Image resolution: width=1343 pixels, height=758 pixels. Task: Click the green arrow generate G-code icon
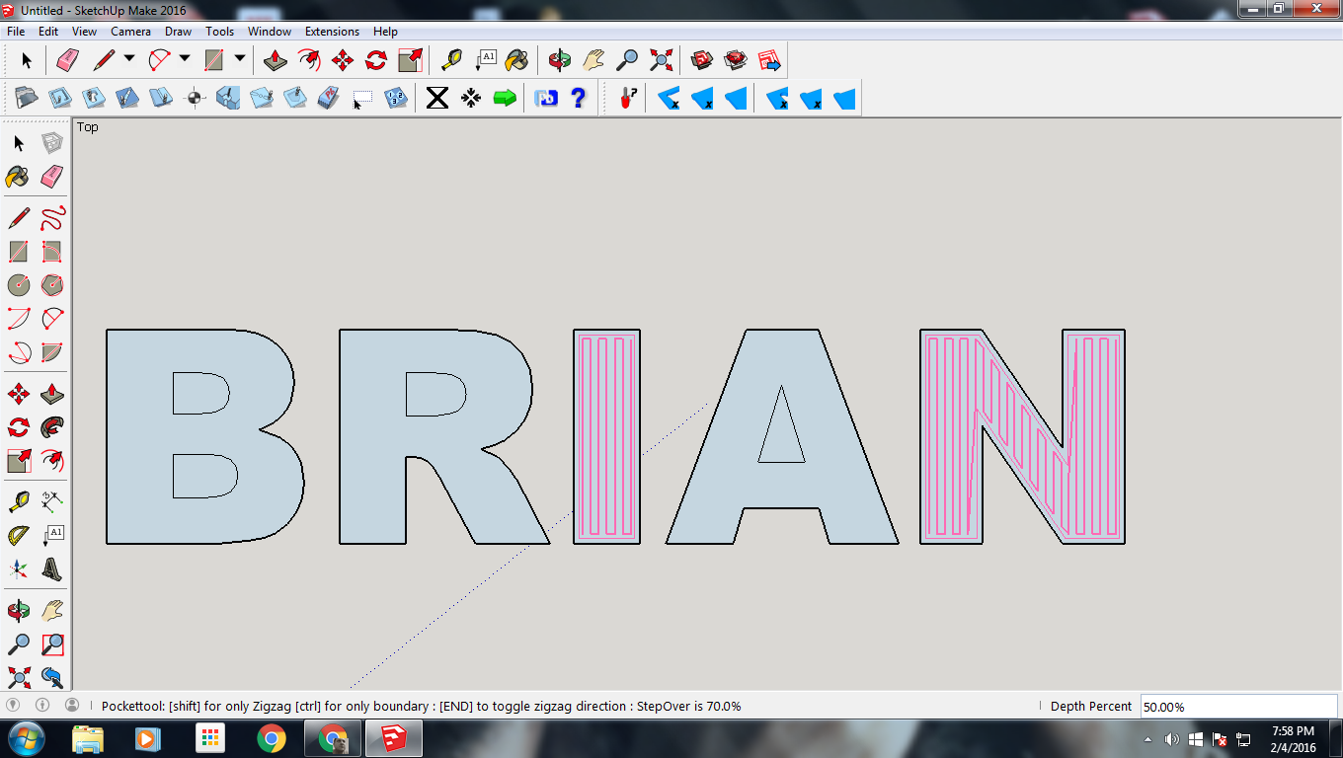click(505, 98)
